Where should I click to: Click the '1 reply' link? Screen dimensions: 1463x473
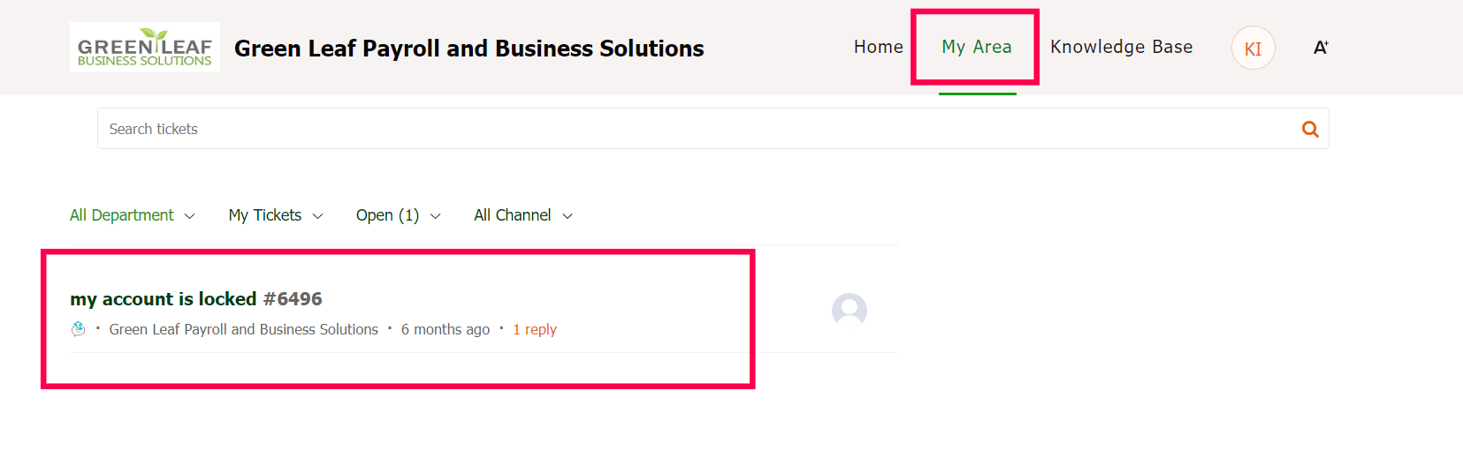point(535,329)
